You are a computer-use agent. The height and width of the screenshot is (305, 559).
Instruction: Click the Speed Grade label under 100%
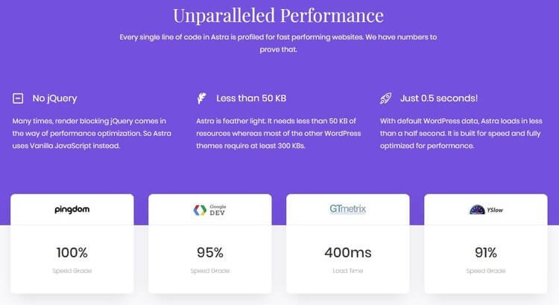(72, 271)
